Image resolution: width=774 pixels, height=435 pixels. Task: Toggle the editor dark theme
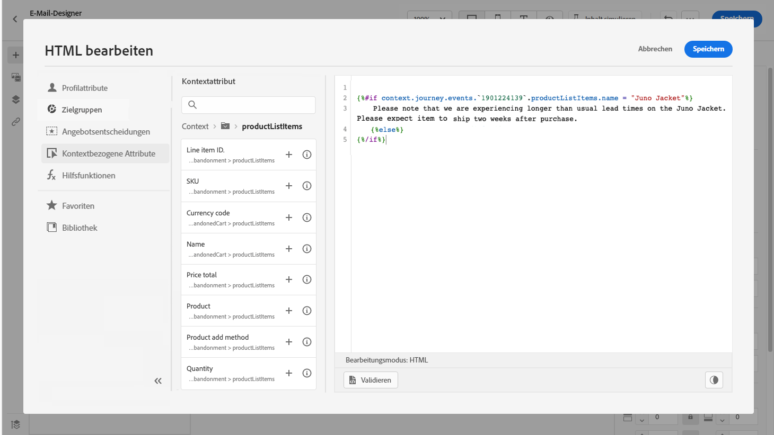714,380
